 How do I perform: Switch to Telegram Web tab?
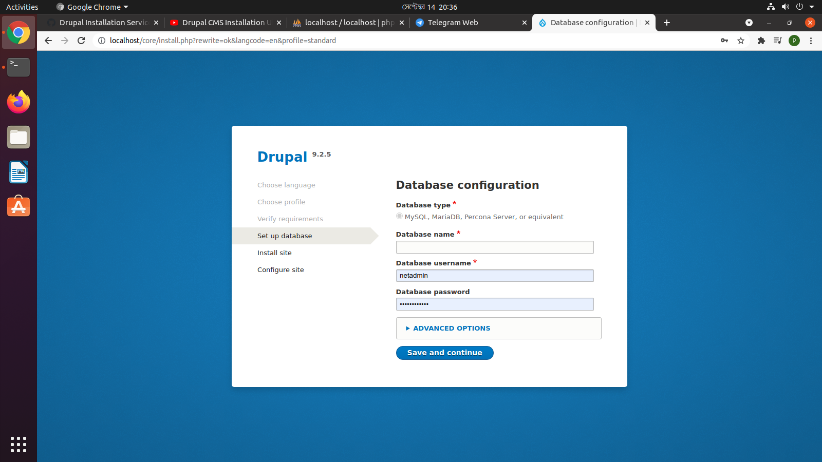[x=471, y=23]
